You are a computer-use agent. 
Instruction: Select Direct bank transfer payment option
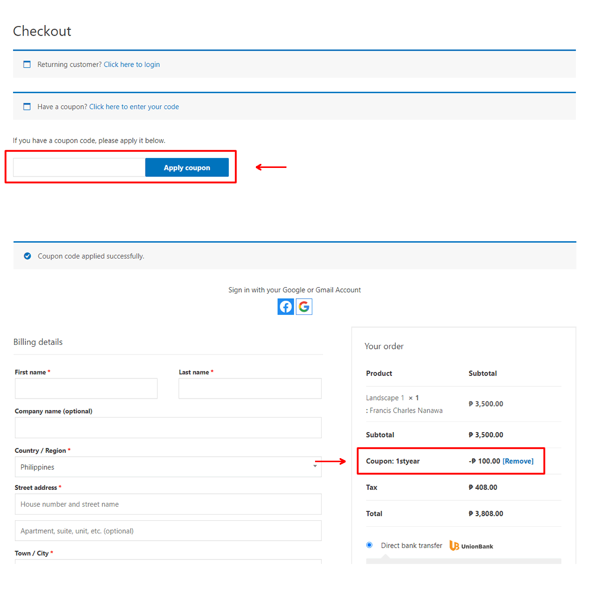pyautogui.click(x=369, y=545)
